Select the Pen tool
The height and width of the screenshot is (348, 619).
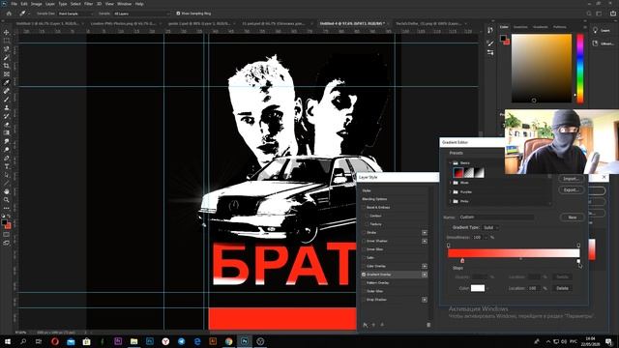pos(7,159)
